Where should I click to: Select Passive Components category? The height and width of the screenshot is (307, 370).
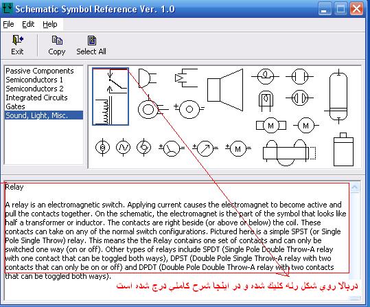40,71
